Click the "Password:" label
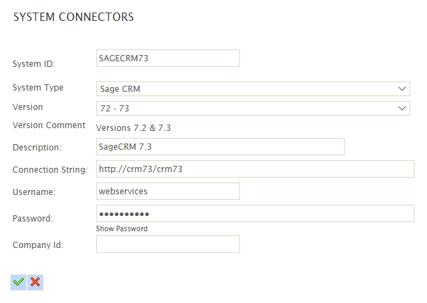This screenshot has height=303, width=427. click(x=33, y=218)
